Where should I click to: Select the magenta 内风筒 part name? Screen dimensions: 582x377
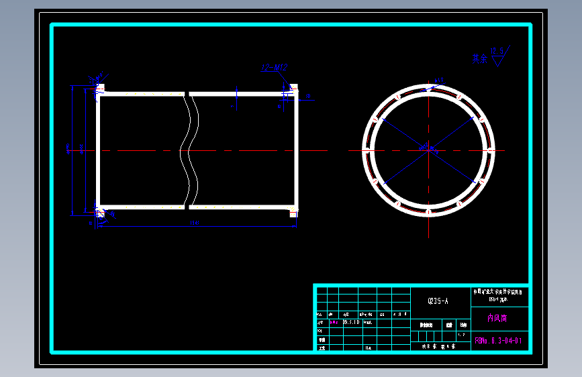pyautogui.click(x=497, y=318)
